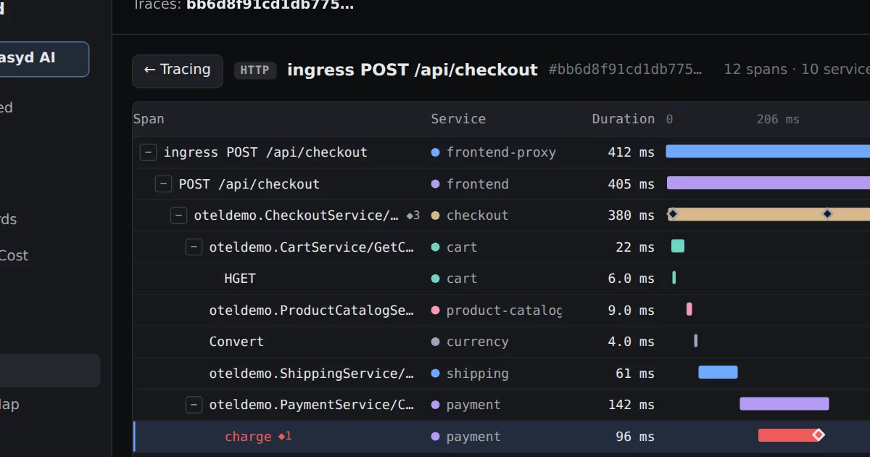Click the "Span" column header
This screenshot has width=870, height=457.
(149, 119)
